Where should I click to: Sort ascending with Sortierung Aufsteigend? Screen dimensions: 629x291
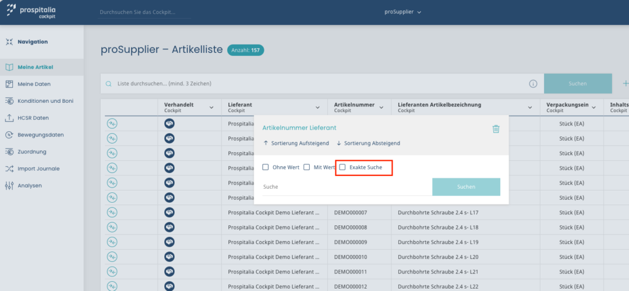tap(296, 143)
